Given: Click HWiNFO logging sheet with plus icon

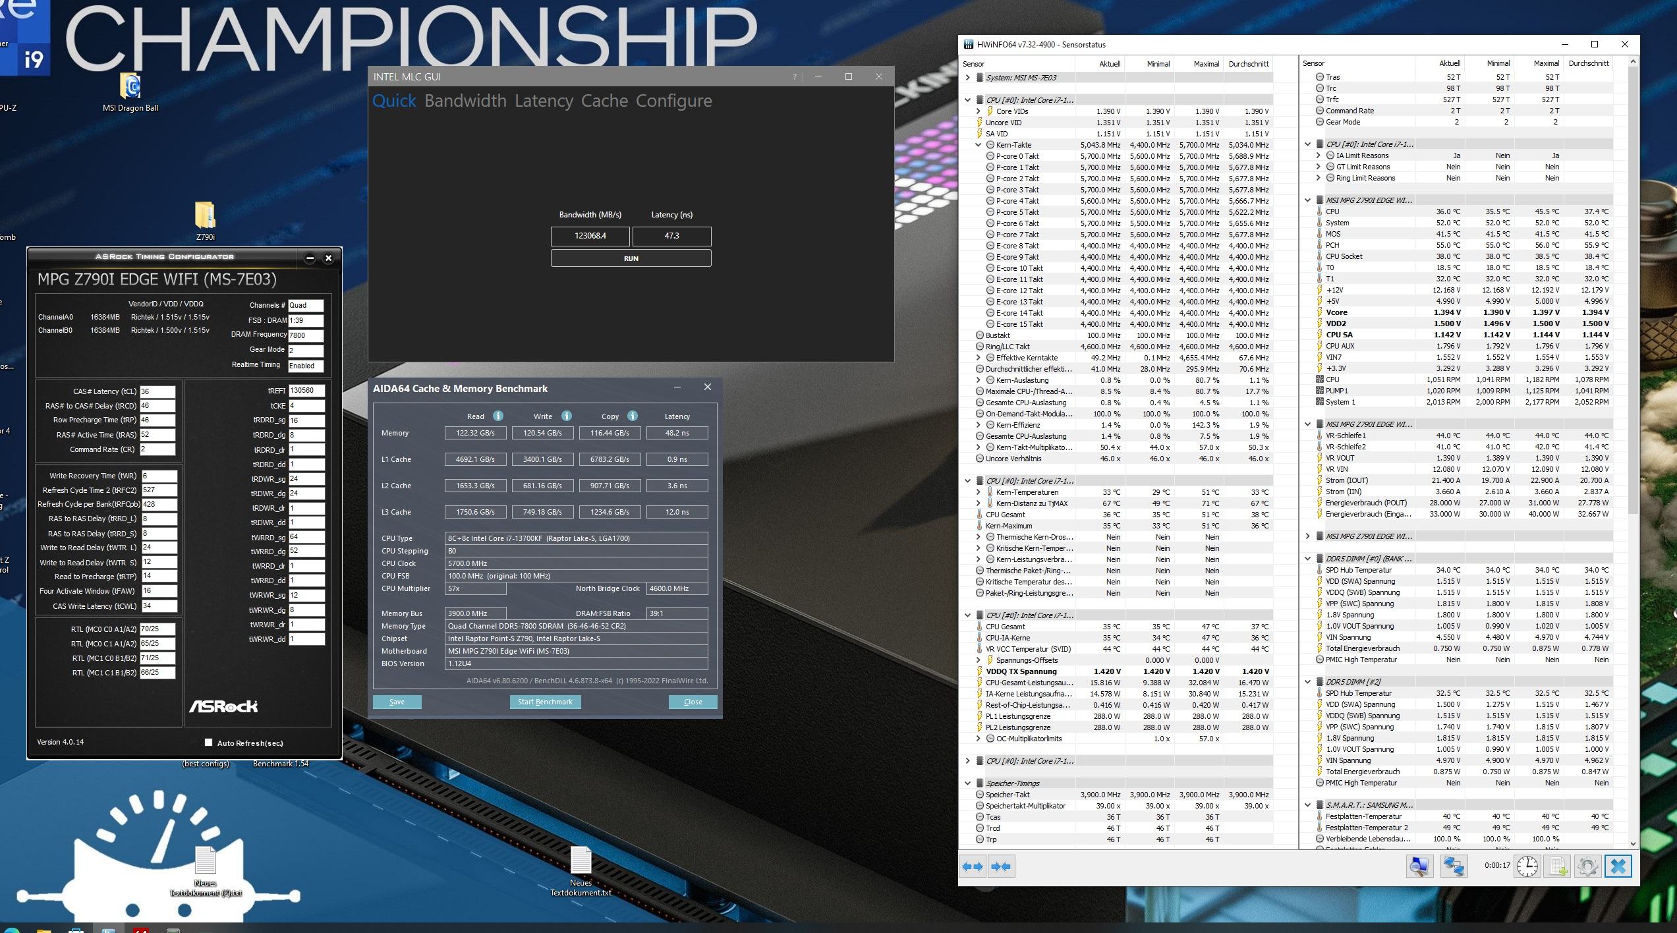Looking at the screenshot, I should [x=1558, y=866].
